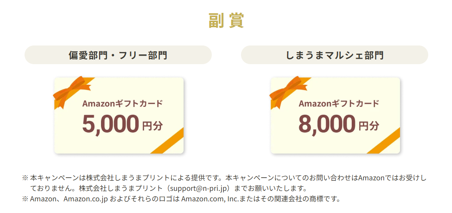Select the しまうまマルシェ部門 label pill
Screen dimensions: 452x213
click(x=334, y=55)
